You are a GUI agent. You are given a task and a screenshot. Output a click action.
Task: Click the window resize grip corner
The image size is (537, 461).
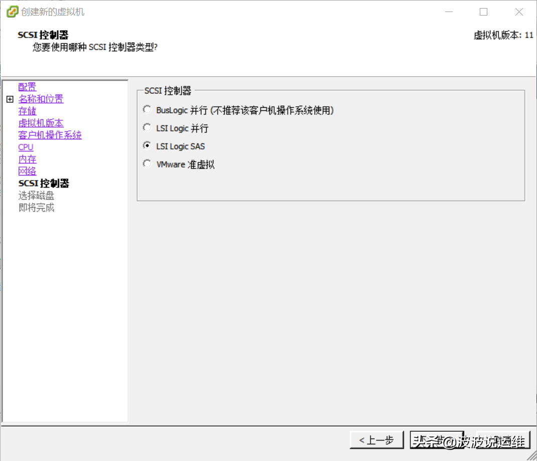pos(532,456)
